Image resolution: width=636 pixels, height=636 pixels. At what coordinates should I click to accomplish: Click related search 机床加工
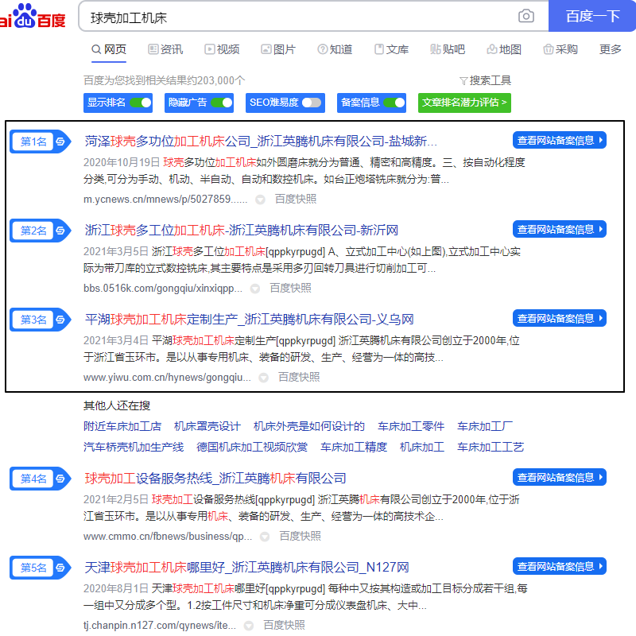[x=422, y=447]
